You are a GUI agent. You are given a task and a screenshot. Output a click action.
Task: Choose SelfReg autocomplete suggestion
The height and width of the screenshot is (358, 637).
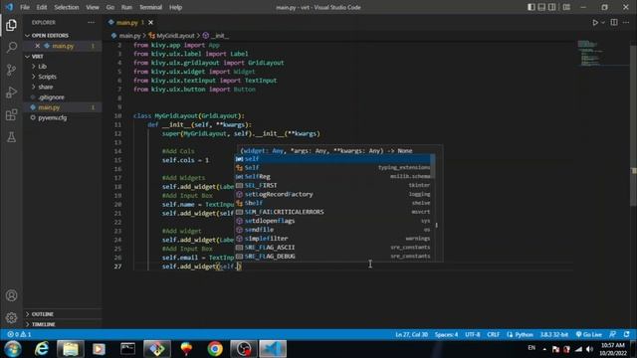tap(333, 177)
